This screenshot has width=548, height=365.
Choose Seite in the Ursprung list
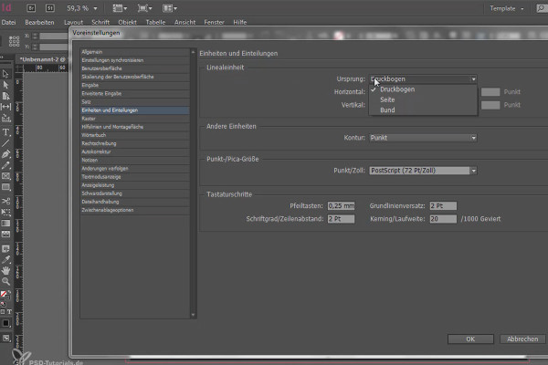(423, 99)
